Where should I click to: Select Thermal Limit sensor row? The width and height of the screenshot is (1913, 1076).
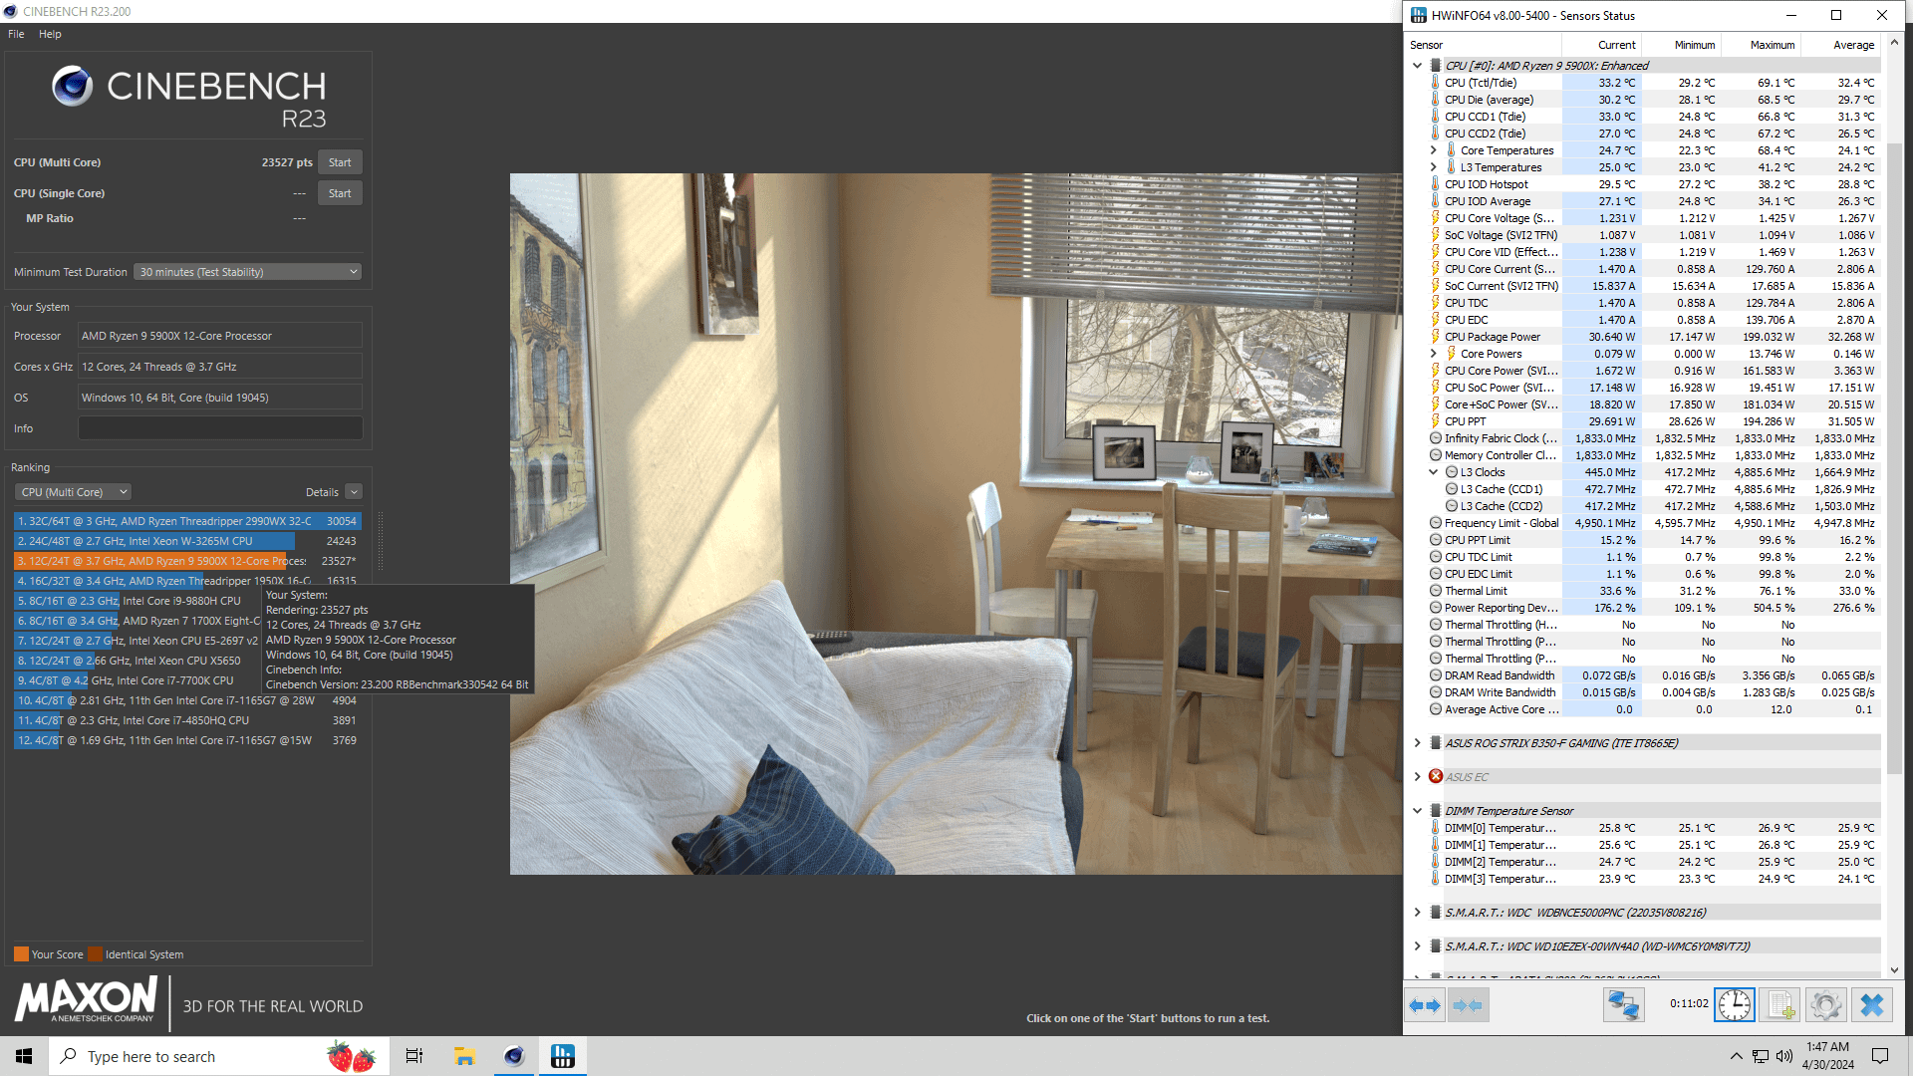pyautogui.click(x=1654, y=591)
